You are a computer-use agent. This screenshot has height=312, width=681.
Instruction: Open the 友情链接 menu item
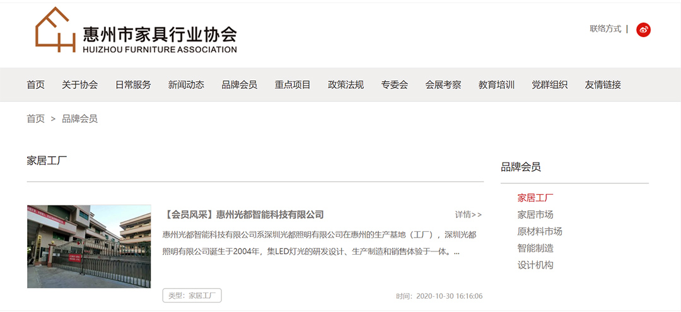pyautogui.click(x=603, y=85)
